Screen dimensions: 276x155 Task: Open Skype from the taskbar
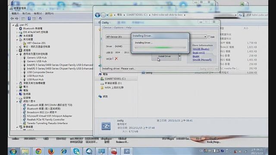coord(76,151)
